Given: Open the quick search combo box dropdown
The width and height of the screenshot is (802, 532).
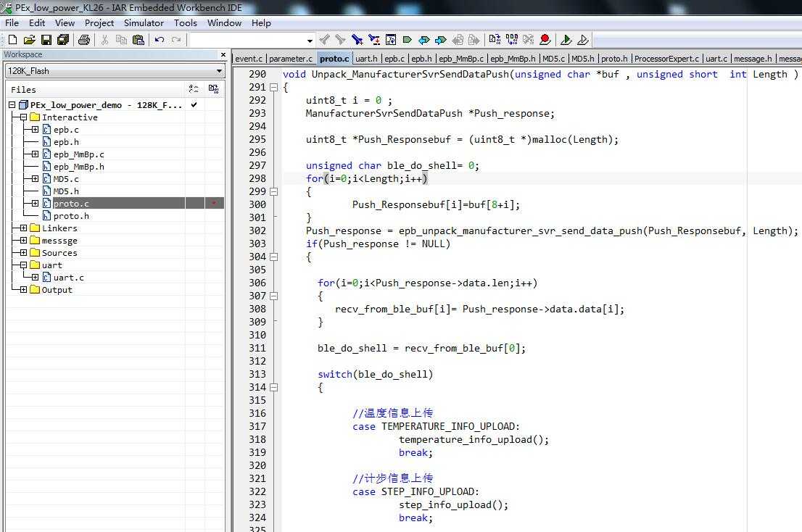Looking at the screenshot, I should pos(310,41).
